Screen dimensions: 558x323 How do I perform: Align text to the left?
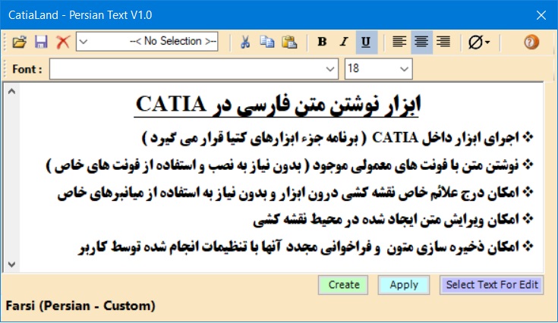[399, 42]
